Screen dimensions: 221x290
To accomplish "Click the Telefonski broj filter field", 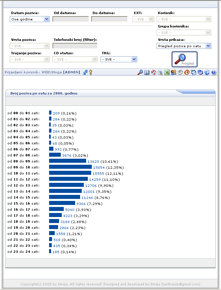I will point(75,46).
